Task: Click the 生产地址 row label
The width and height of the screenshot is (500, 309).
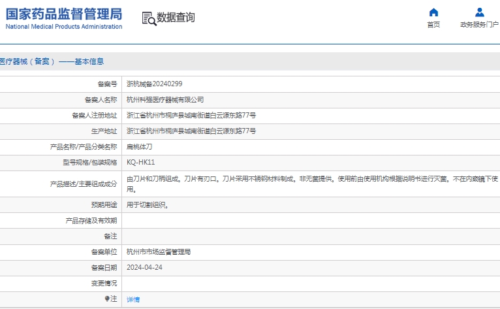Action: (x=104, y=131)
